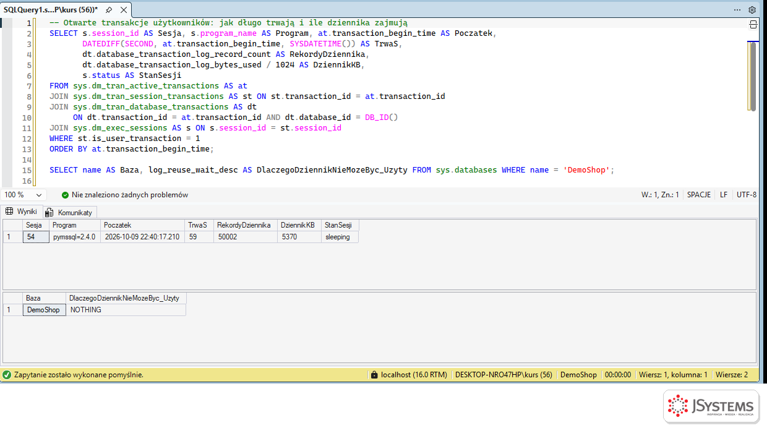Select the DziennikKB column header

pyautogui.click(x=299, y=225)
